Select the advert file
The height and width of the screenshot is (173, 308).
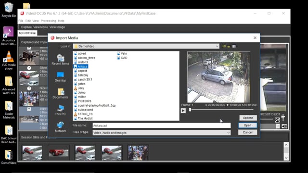(80, 53)
